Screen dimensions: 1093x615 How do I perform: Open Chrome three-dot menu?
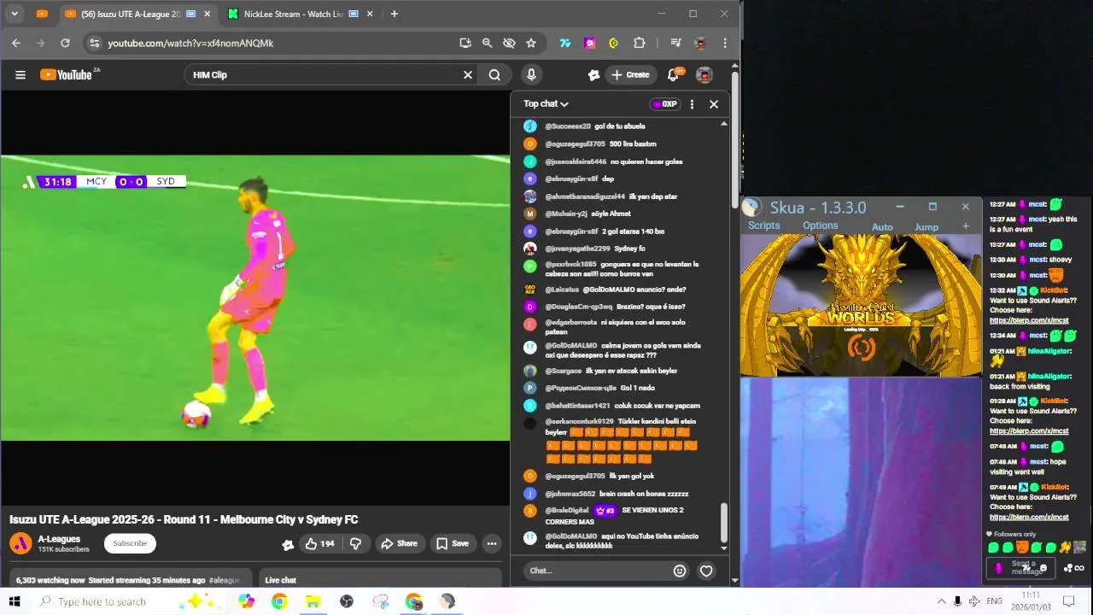725,43
